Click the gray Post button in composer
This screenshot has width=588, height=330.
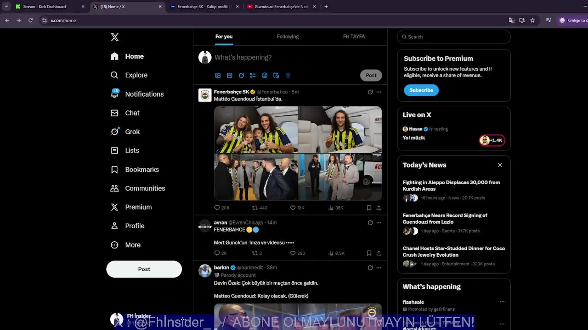coord(371,75)
